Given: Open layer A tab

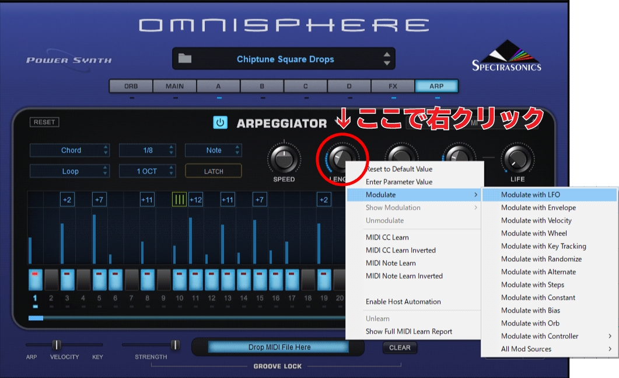Looking at the screenshot, I should 218,86.
